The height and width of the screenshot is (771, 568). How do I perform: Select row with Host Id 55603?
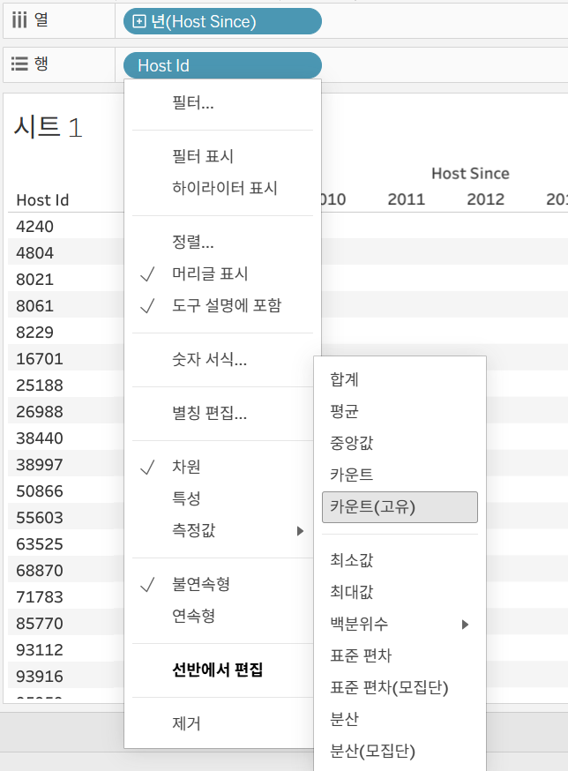click(40, 518)
